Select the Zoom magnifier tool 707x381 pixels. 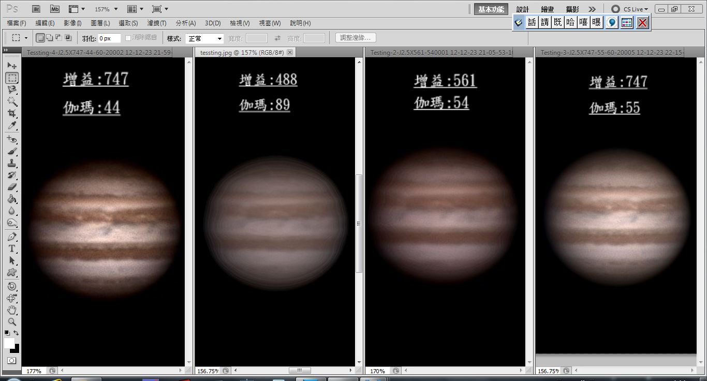(x=12, y=321)
